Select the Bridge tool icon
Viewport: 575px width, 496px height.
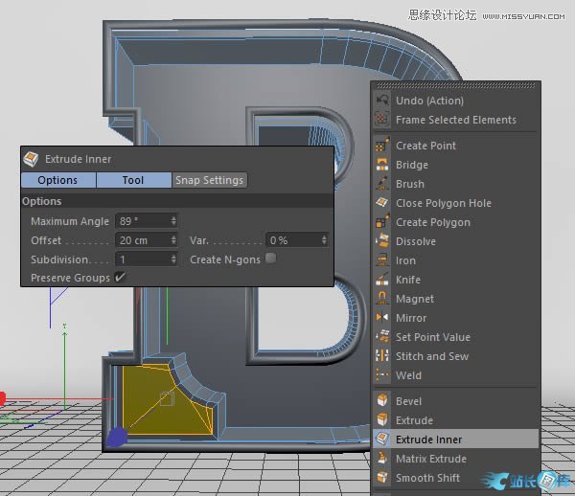pos(382,165)
